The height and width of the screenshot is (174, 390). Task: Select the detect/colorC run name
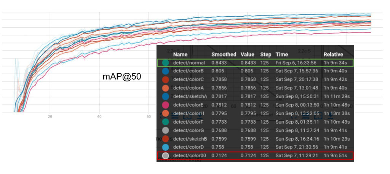pos(188,79)
